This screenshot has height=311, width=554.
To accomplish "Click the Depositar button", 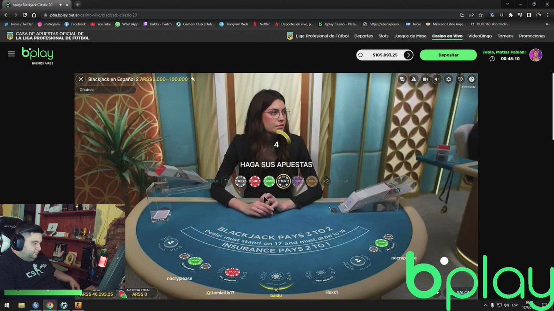I will pos(448,55).
